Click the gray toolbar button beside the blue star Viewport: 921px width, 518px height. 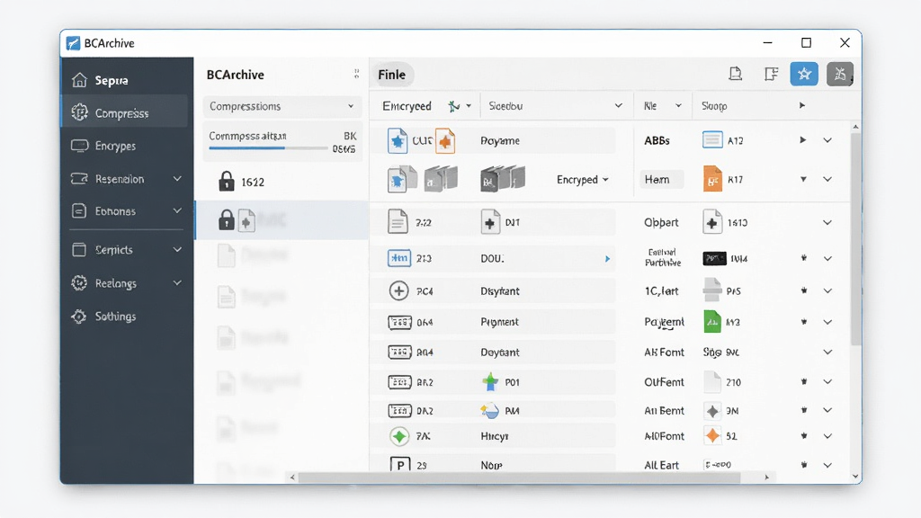click(x=840, y=74)
